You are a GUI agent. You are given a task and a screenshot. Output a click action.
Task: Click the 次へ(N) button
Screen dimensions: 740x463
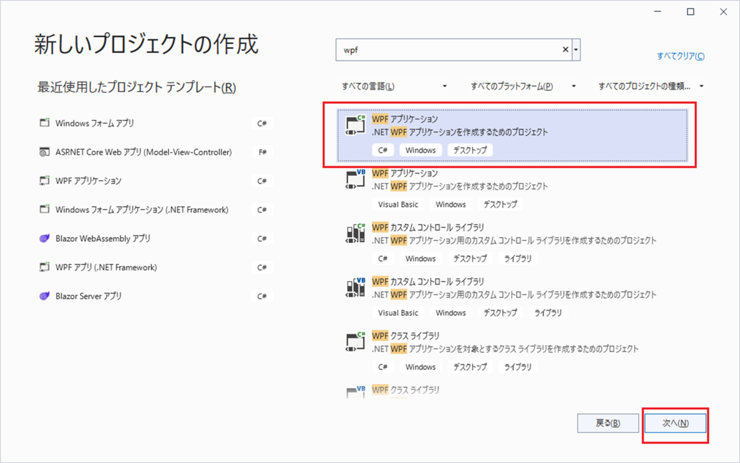[x=675, y=424]
